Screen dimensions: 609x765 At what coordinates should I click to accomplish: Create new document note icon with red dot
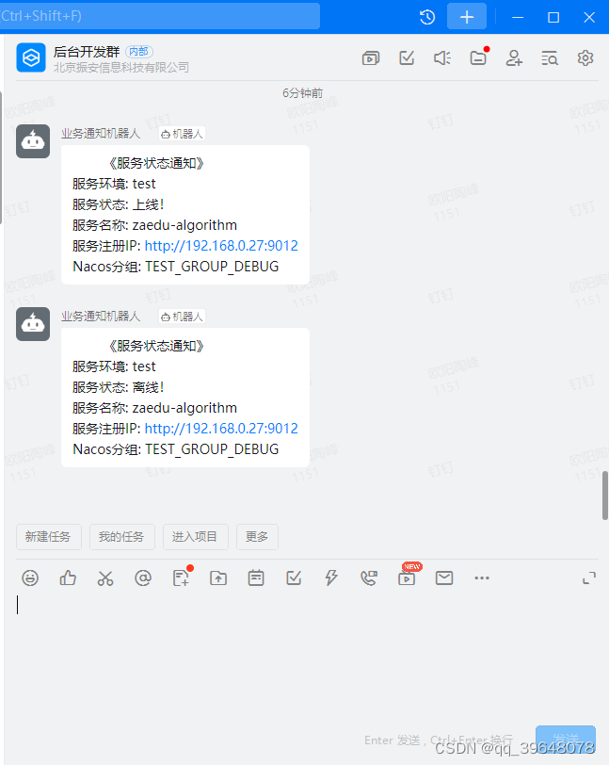click(x=181, y=578)
